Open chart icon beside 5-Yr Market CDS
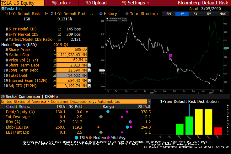Image resolution: width=231 pixels, height=154 pixels. (x=59, y=34)
